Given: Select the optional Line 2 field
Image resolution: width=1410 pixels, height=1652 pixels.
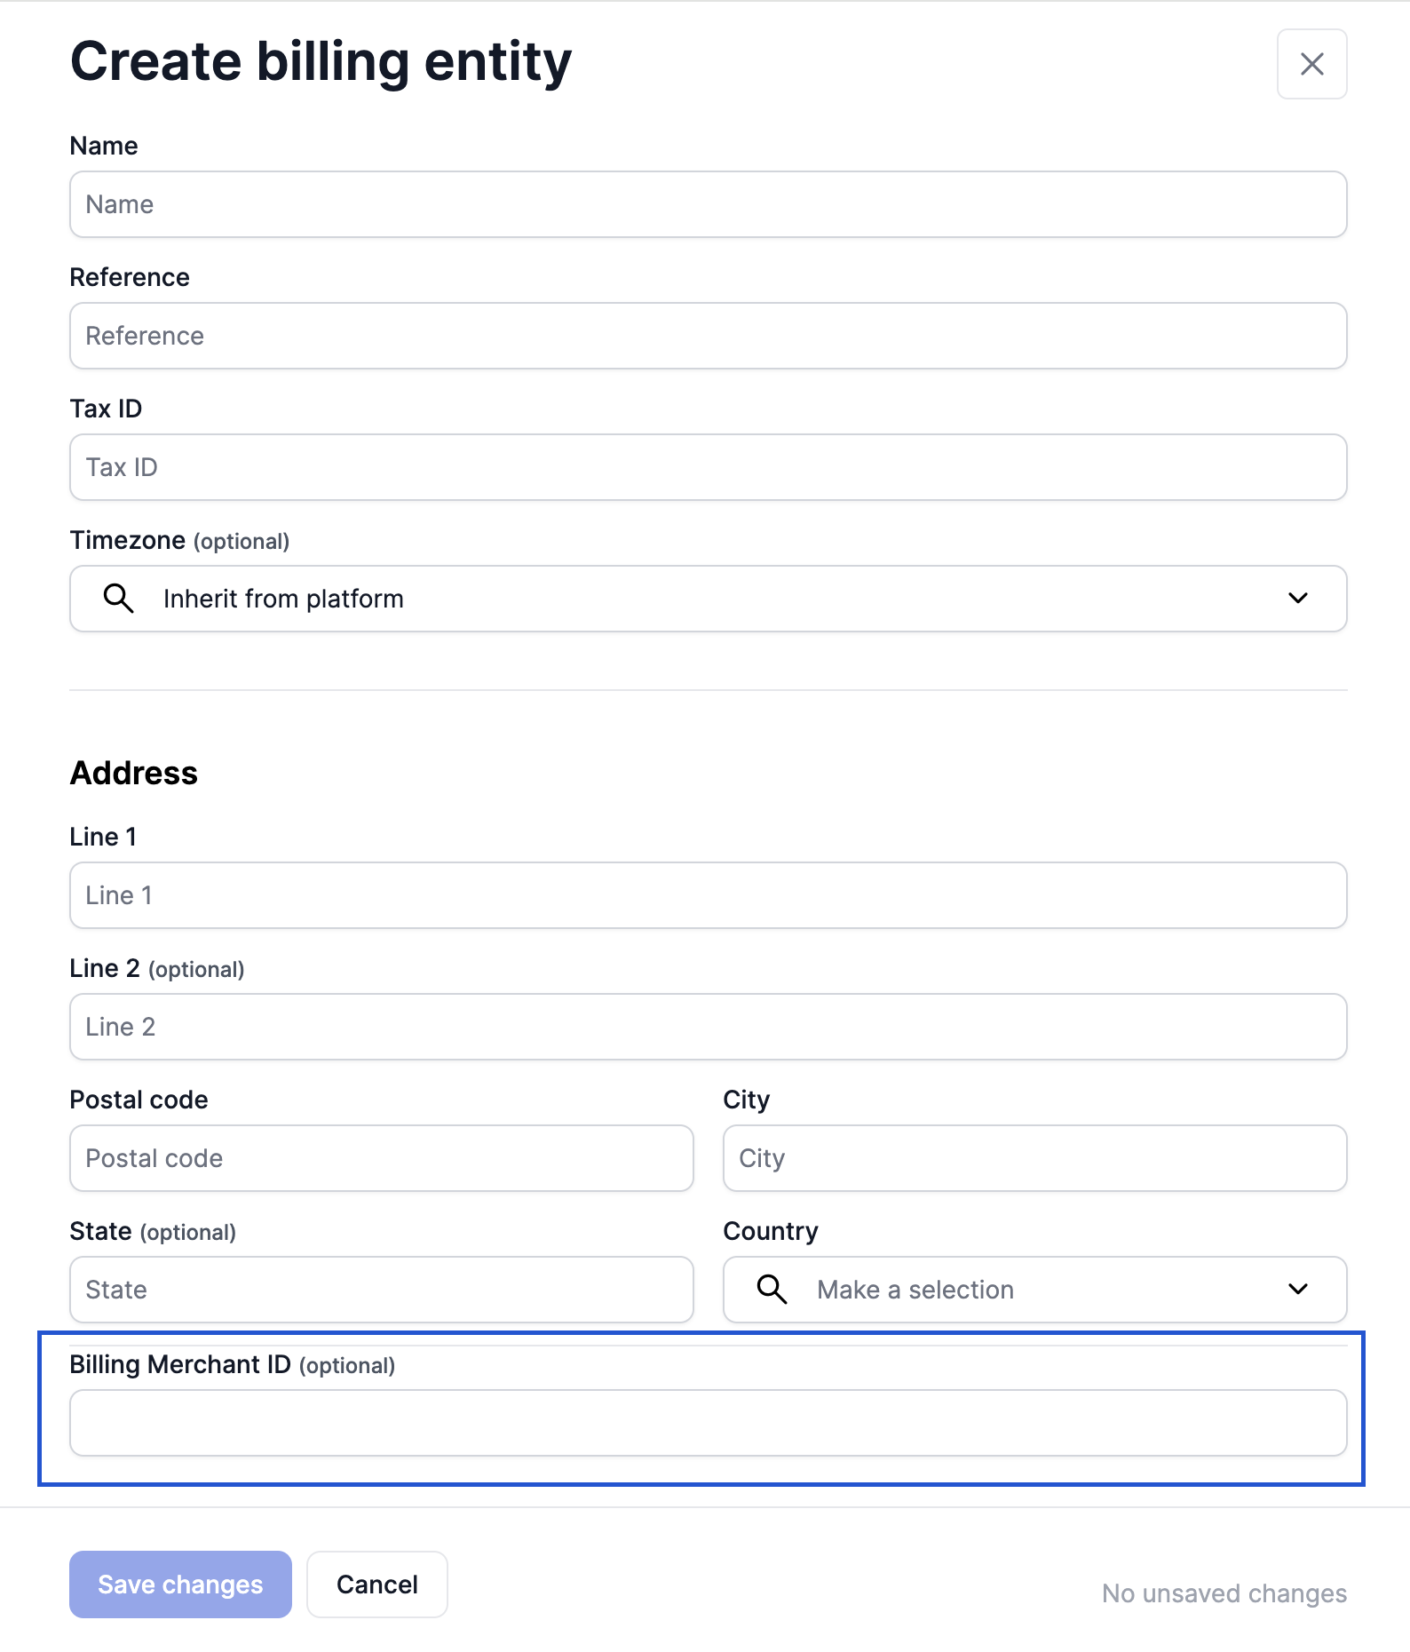Looking at the screenshot, I should click(x=708, y=1027).
